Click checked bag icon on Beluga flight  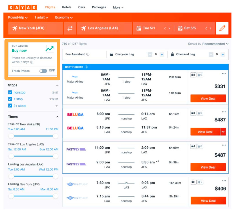(x=200, y=113)
